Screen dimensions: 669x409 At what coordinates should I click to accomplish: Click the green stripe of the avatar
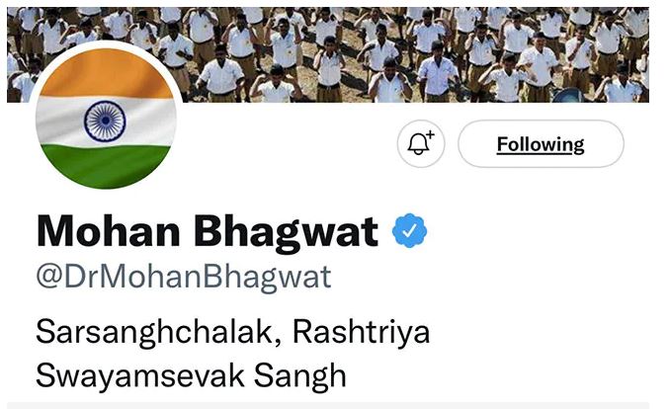click(106, 165)
